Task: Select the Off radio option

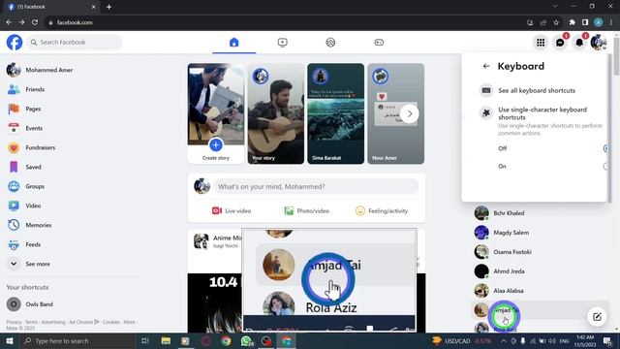Action: click(x=605, y=148)
